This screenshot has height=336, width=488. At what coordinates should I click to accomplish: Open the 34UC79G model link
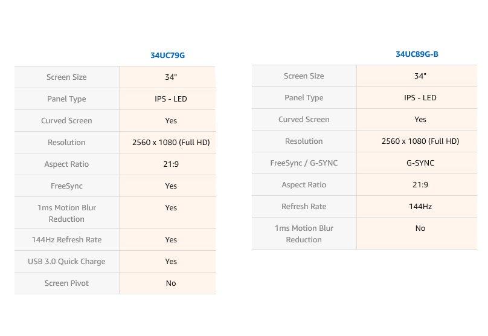pos(167,56)
